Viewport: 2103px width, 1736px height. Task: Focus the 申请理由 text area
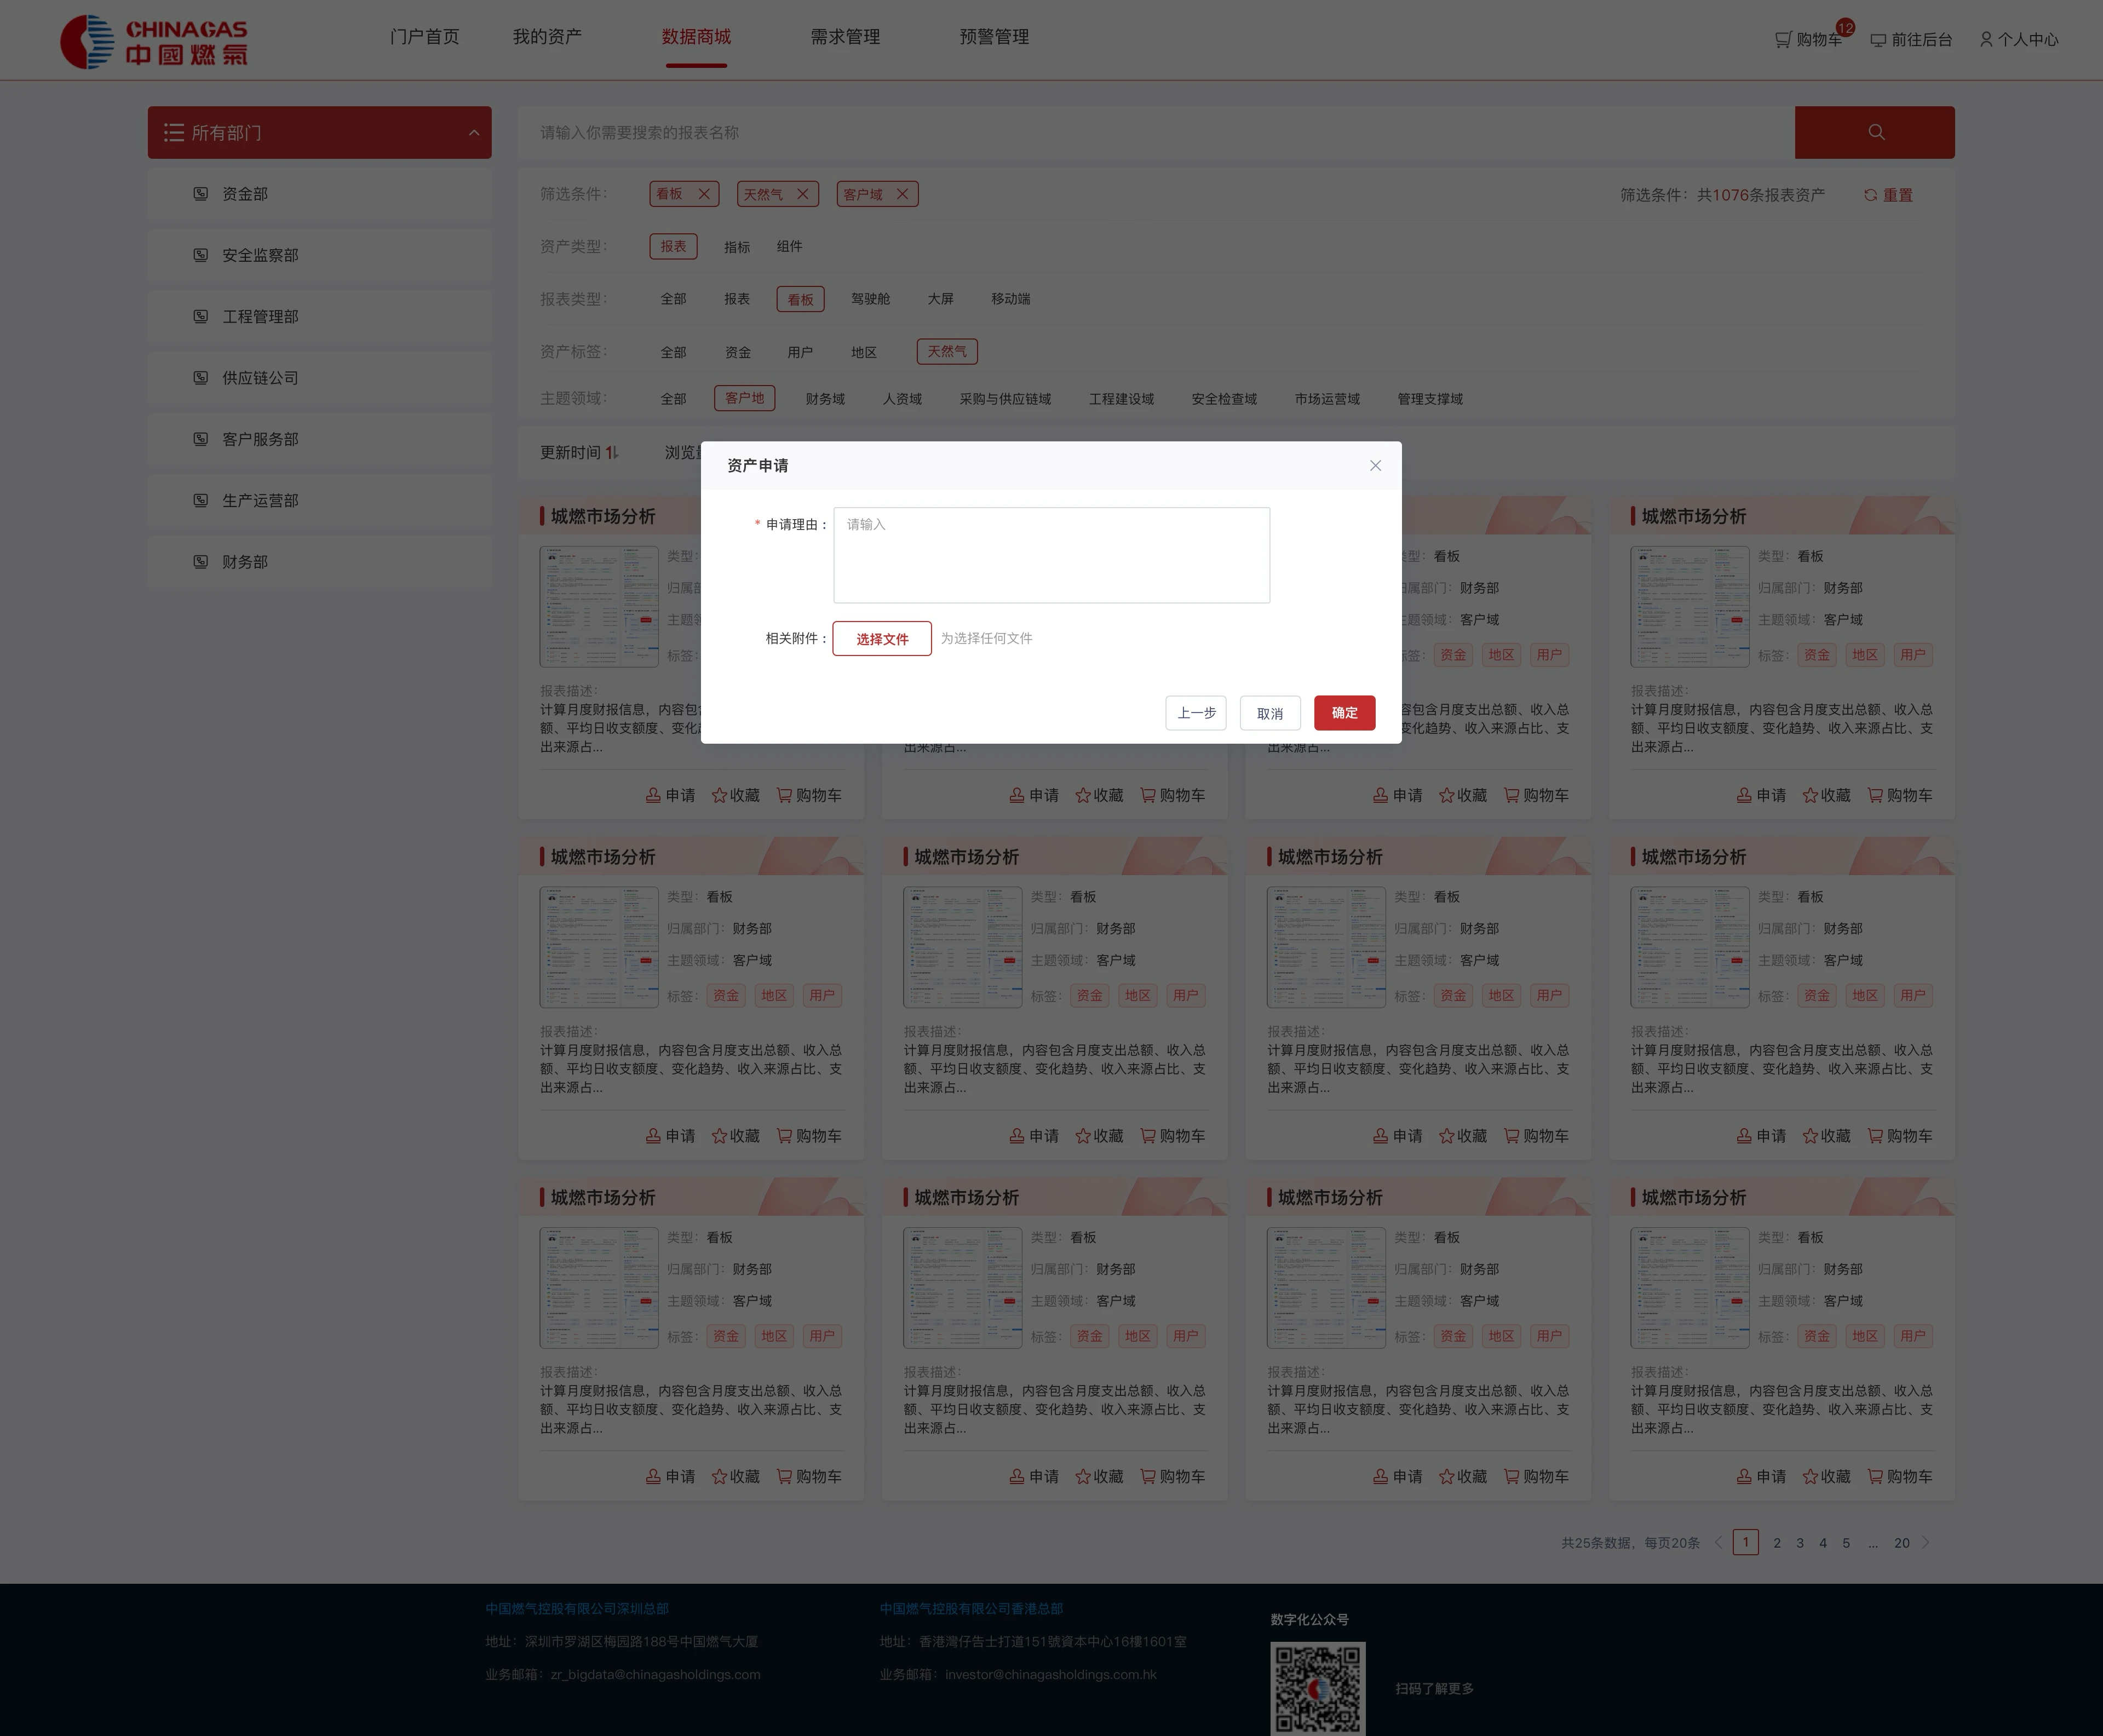1051,555
